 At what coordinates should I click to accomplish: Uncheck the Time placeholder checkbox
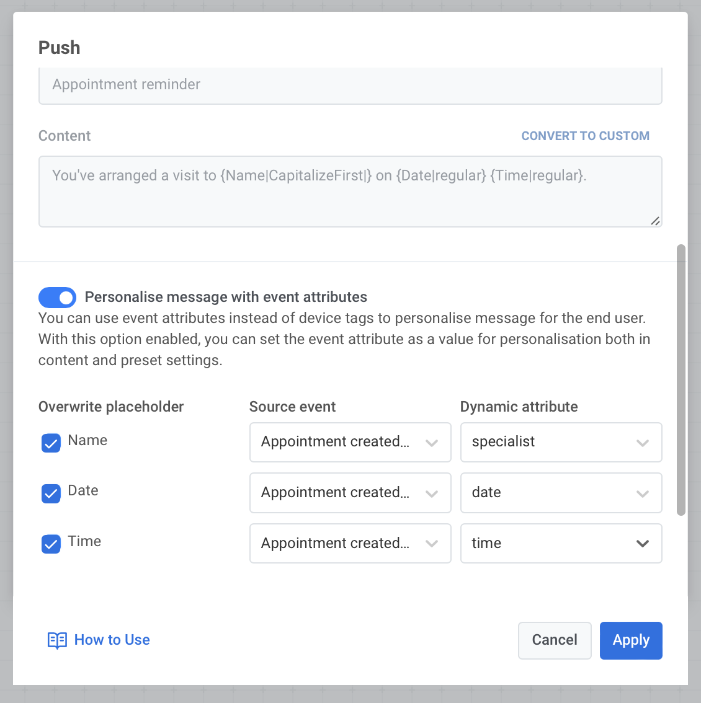51,544
